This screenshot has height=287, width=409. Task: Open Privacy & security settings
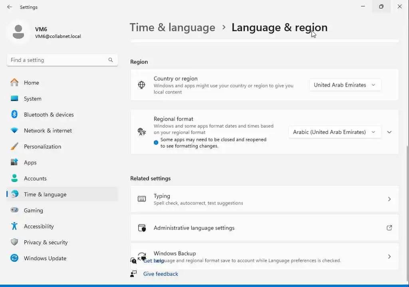click(62, 242)
